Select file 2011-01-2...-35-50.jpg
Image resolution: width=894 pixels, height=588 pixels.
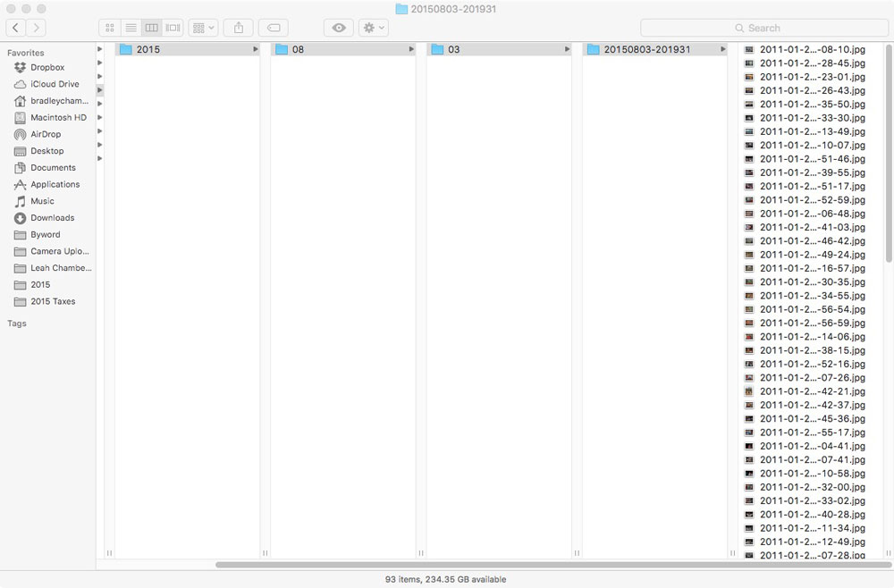(812, 105)
